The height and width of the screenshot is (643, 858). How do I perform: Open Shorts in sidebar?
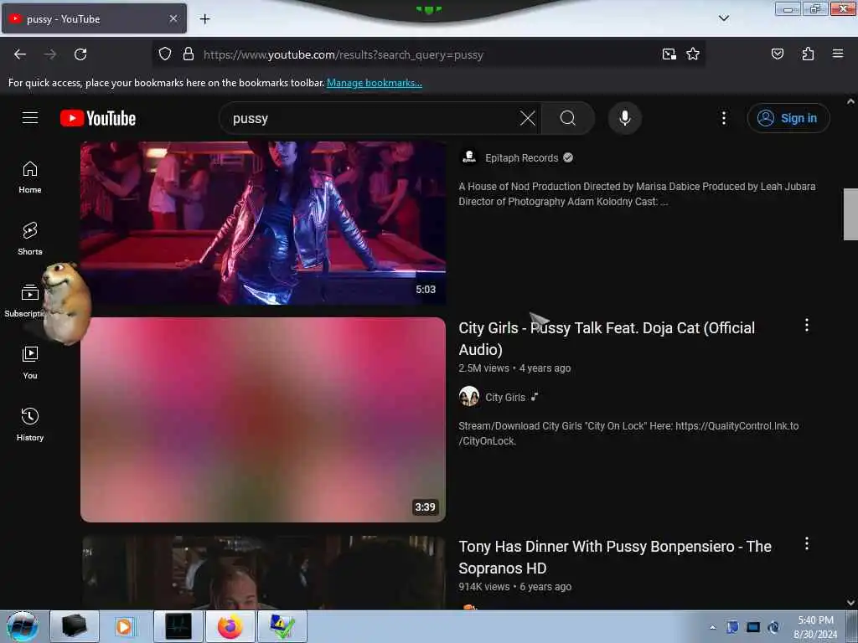[30, 239]
